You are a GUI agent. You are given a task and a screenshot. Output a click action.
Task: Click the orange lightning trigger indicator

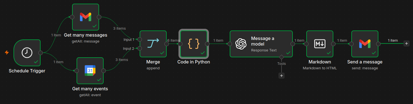7,52
